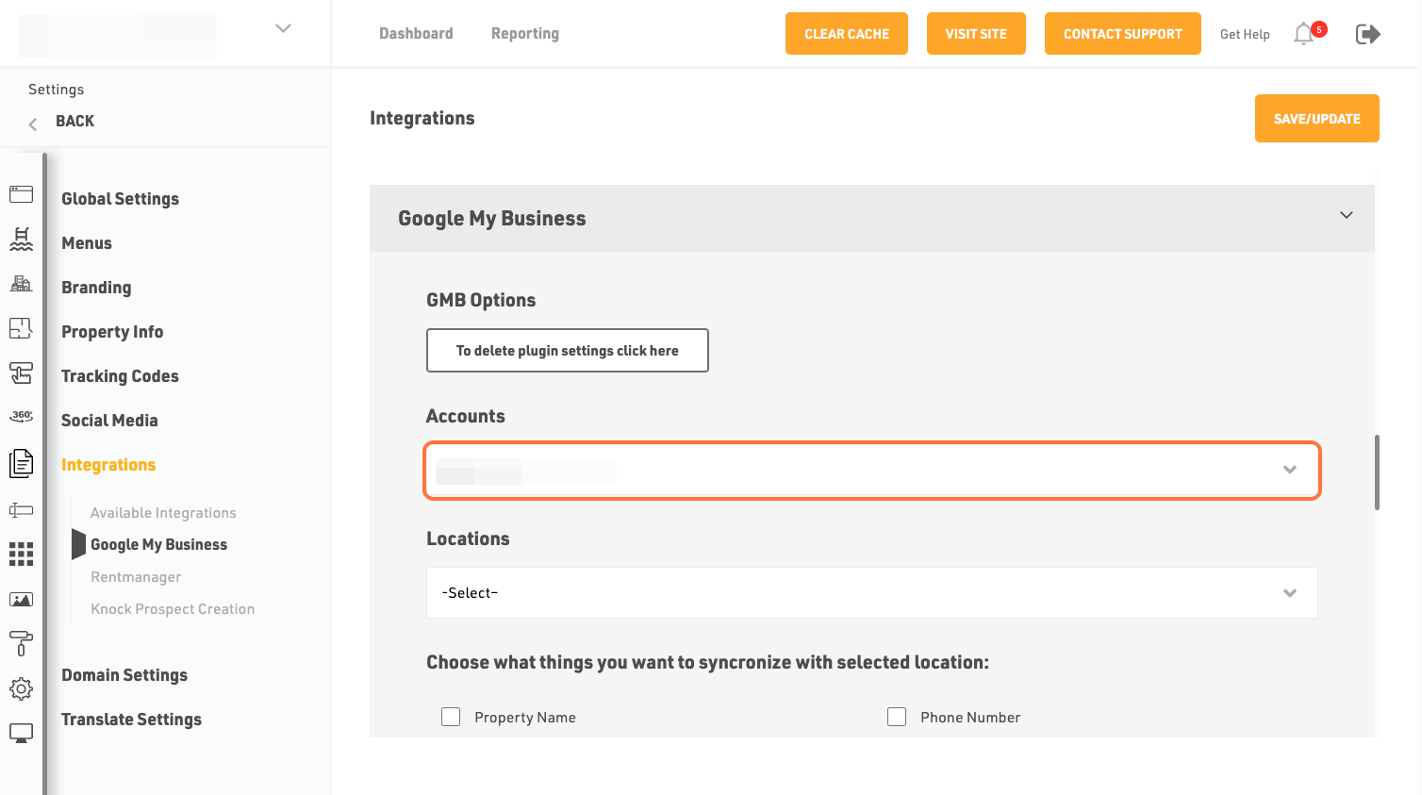Viewport: 1422px width, 795px height.
Task: Click BACK in Settings header
Action: coord(74,121)
